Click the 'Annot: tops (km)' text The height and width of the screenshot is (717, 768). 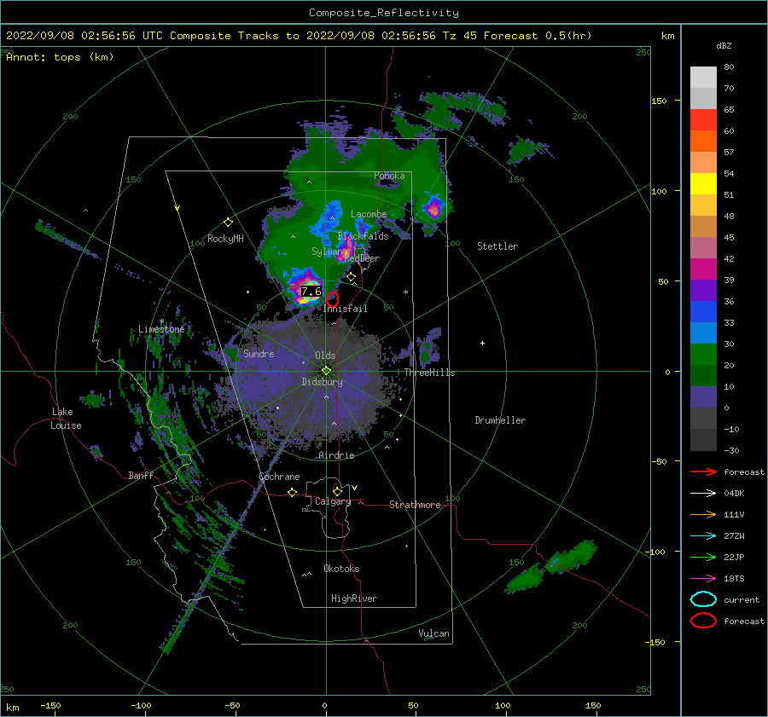tap(60, 57)
